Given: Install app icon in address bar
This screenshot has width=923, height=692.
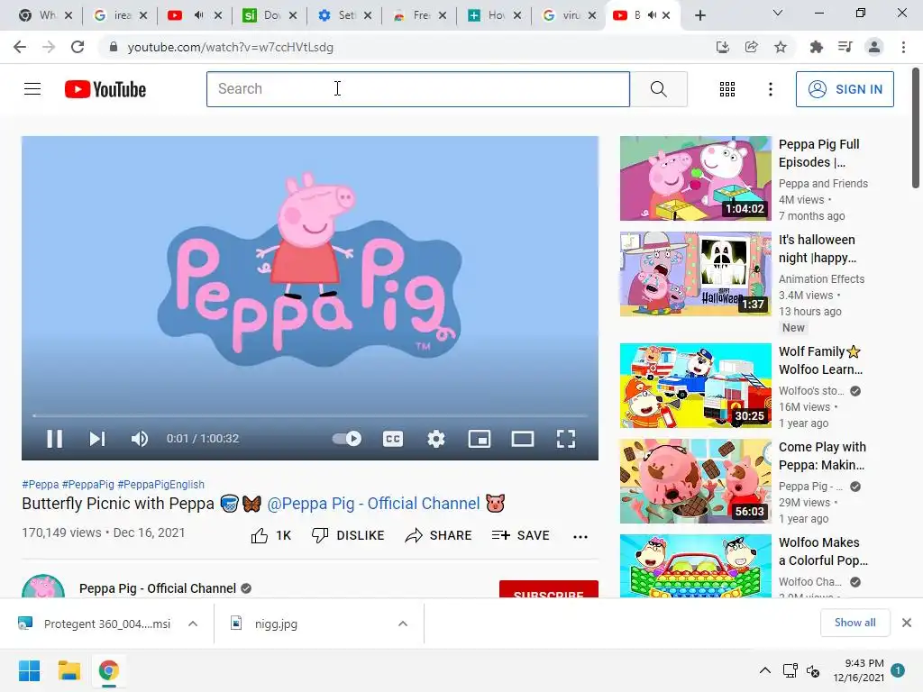Looking at the screenshot, I should tap(722, 47).
